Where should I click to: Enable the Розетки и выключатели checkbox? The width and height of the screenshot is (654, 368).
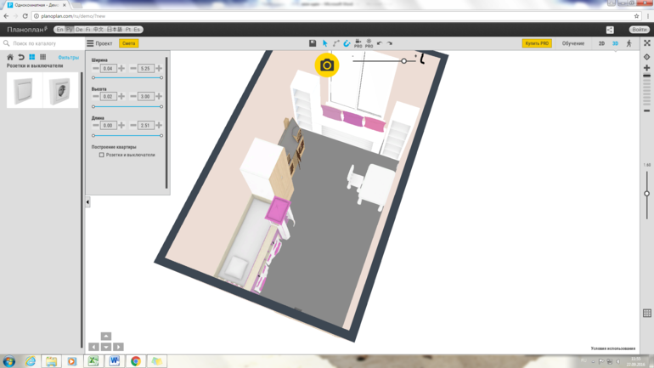click(102, 156)
